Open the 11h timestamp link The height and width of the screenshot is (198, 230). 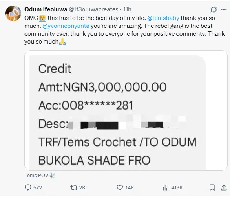click(x=127, y=9)
